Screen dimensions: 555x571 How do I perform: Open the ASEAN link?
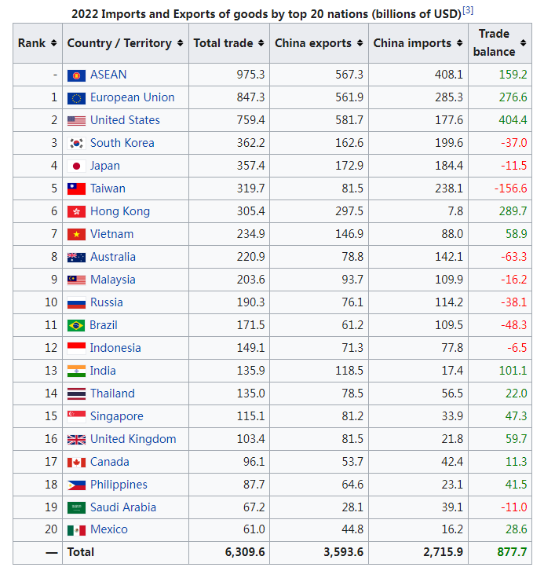pos(108,75)
